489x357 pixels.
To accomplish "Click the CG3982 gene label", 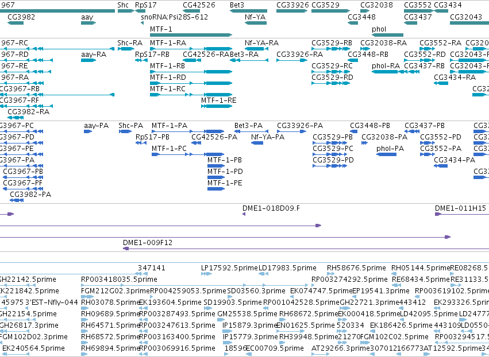I will point(21,17).
